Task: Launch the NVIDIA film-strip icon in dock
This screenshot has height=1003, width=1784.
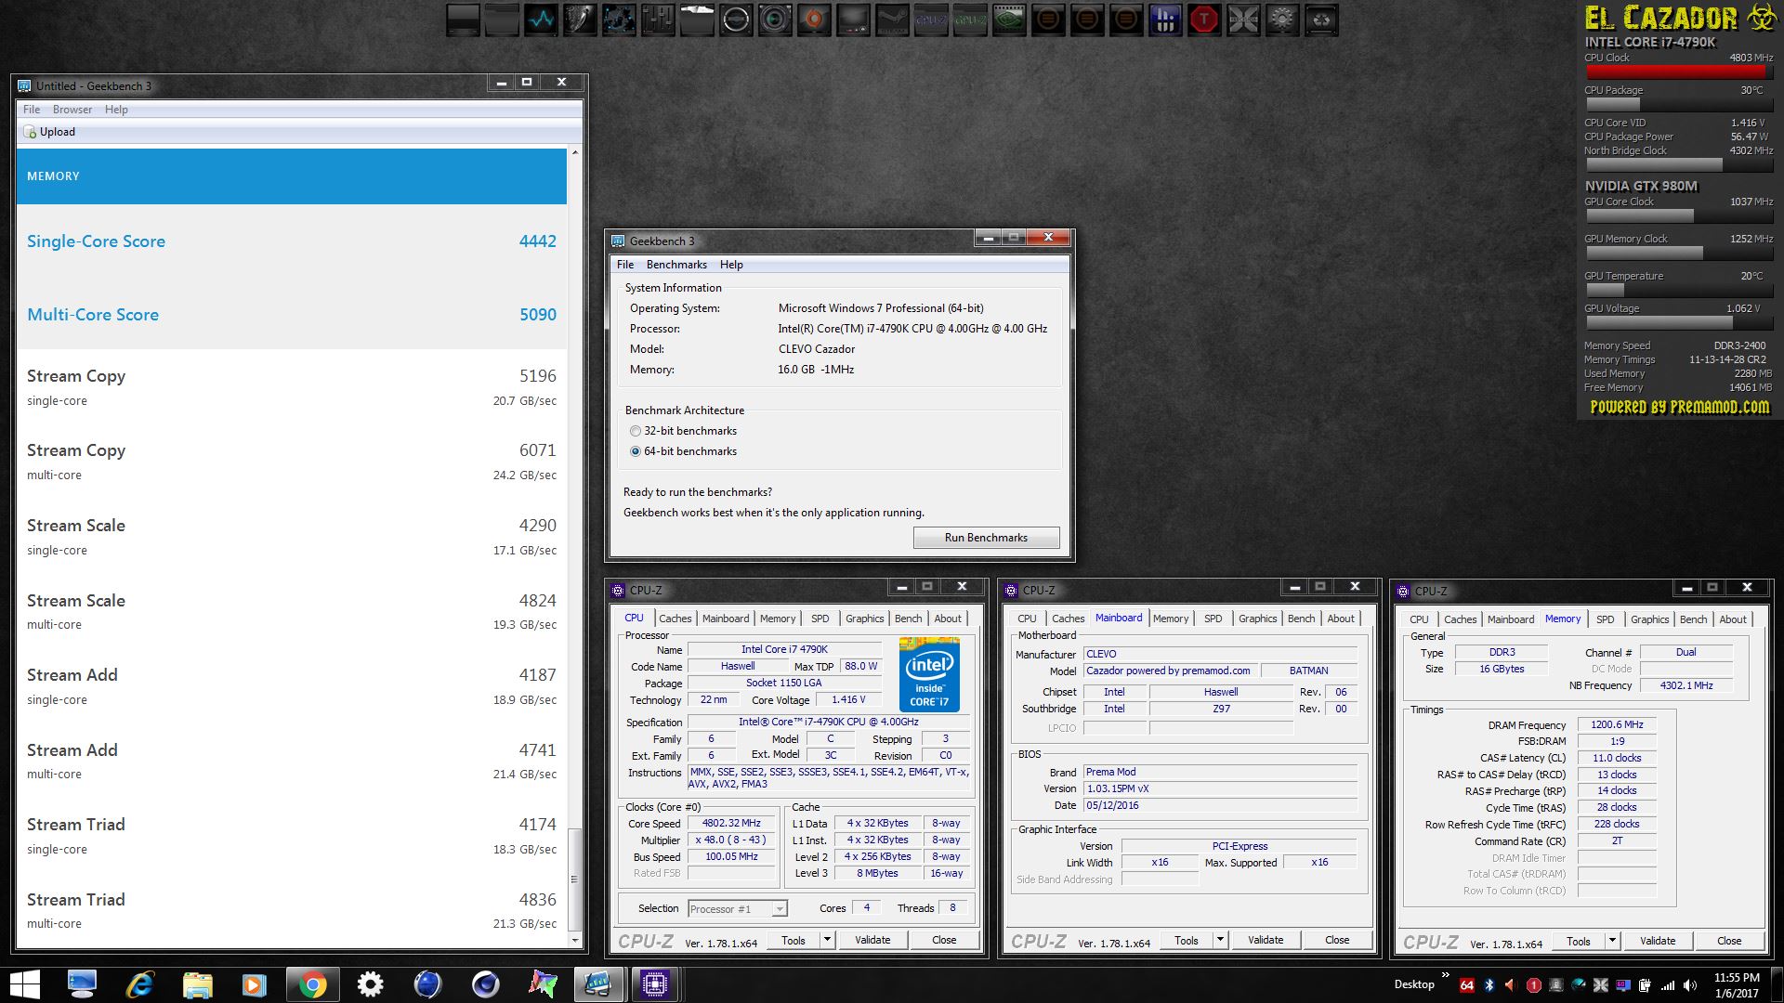Action: [1009, 20]
